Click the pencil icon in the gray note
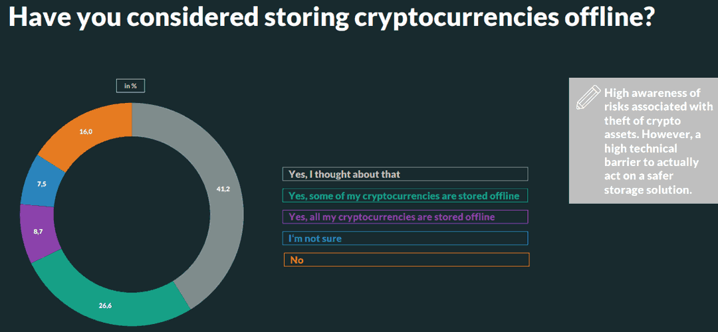Image resolution: width=718 pixels, height=332 pixels. tap(588, 97)
